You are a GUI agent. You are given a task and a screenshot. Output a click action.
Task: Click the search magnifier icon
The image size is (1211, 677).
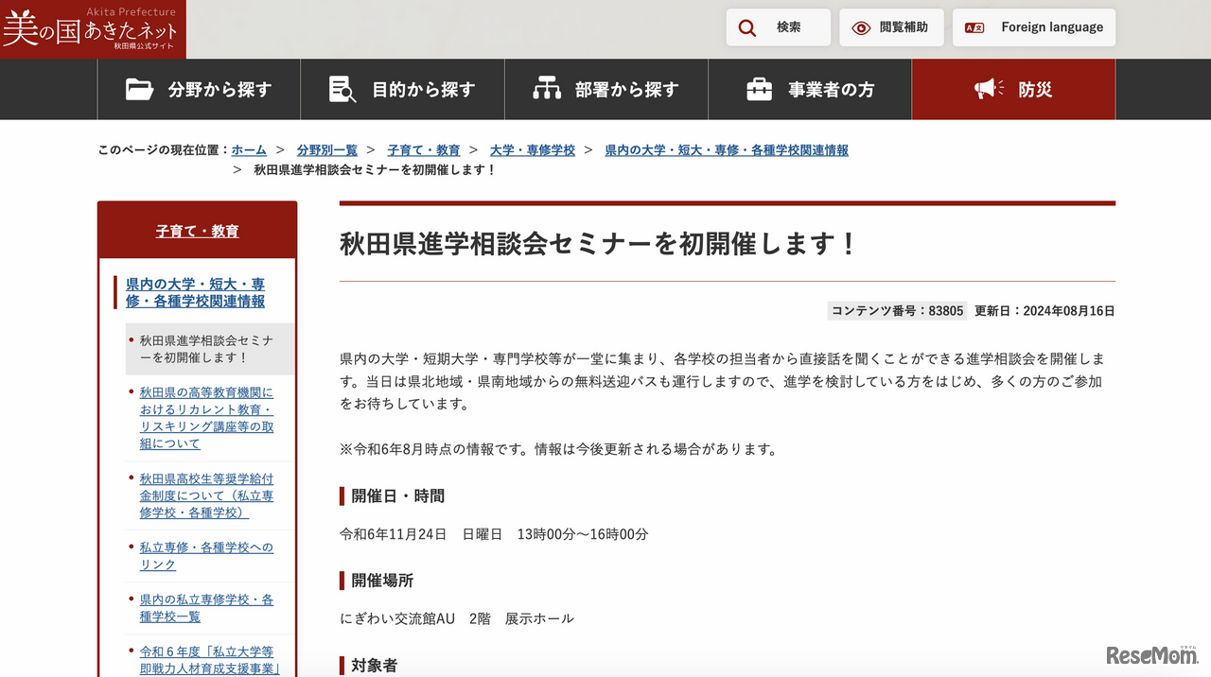click(747, 27)
